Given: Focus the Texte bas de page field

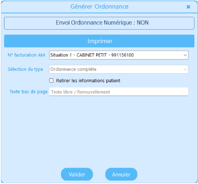Looking at the screenshot, I should [x=119, y=92].
